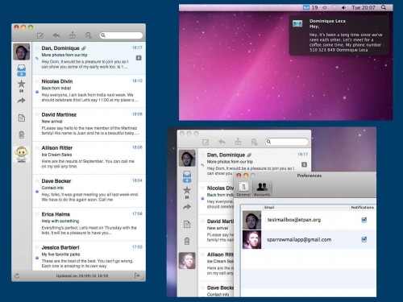The width and height of the screenshot is (403, 302).
Task: Click Sparrow mail icon in menu bar
Action: pos(306,7)
